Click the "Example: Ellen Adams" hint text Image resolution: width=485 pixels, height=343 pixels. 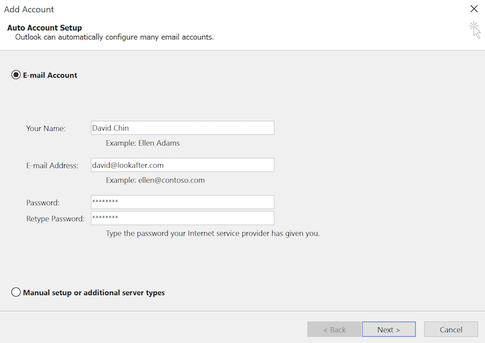[x=143, y=143]
